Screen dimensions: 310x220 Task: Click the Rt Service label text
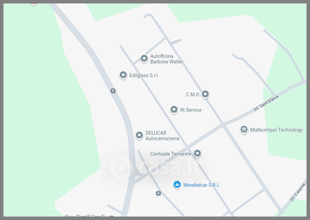[191, 110]
